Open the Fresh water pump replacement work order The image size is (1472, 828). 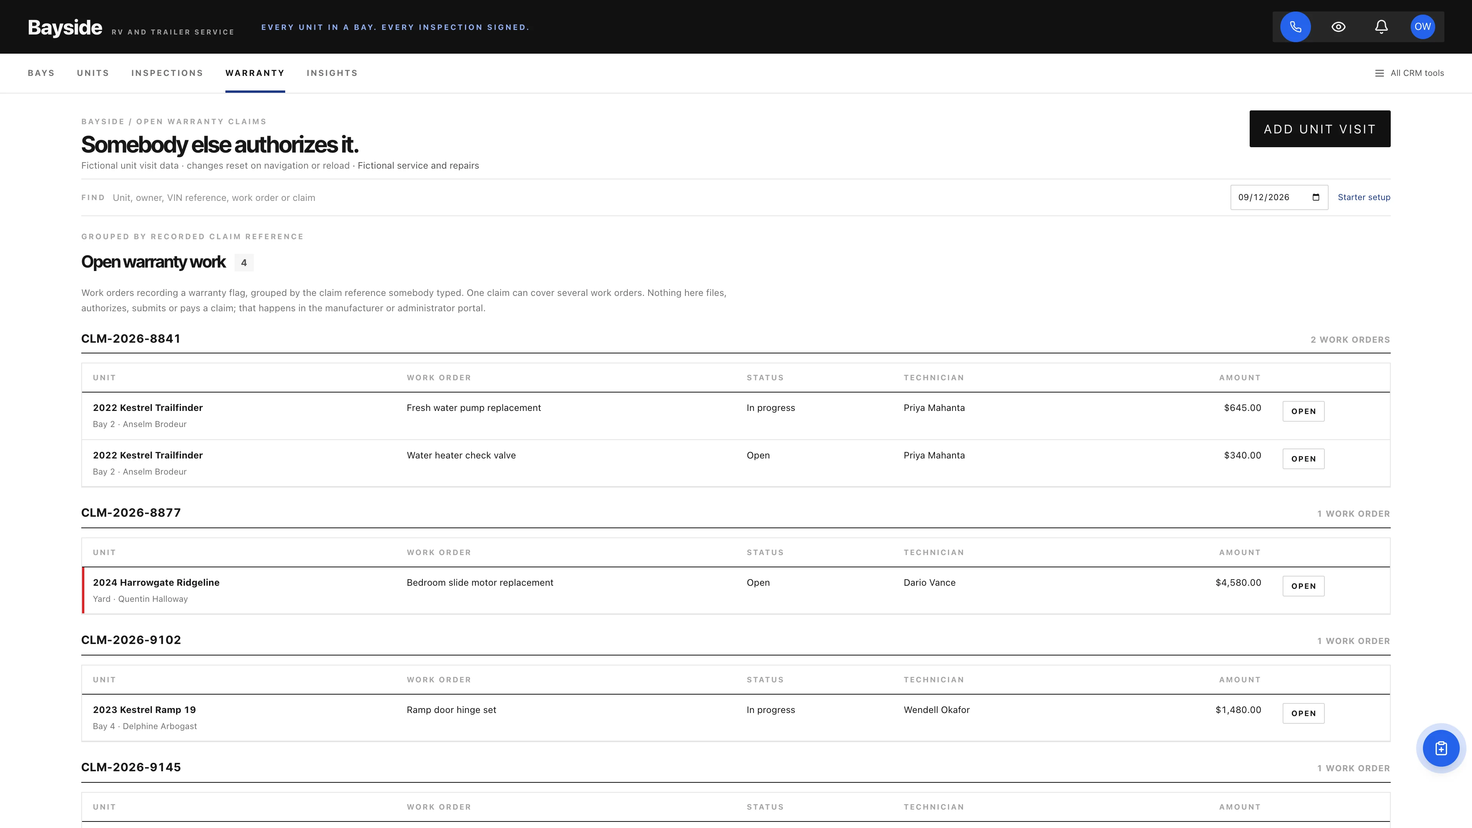[1303, 411]
